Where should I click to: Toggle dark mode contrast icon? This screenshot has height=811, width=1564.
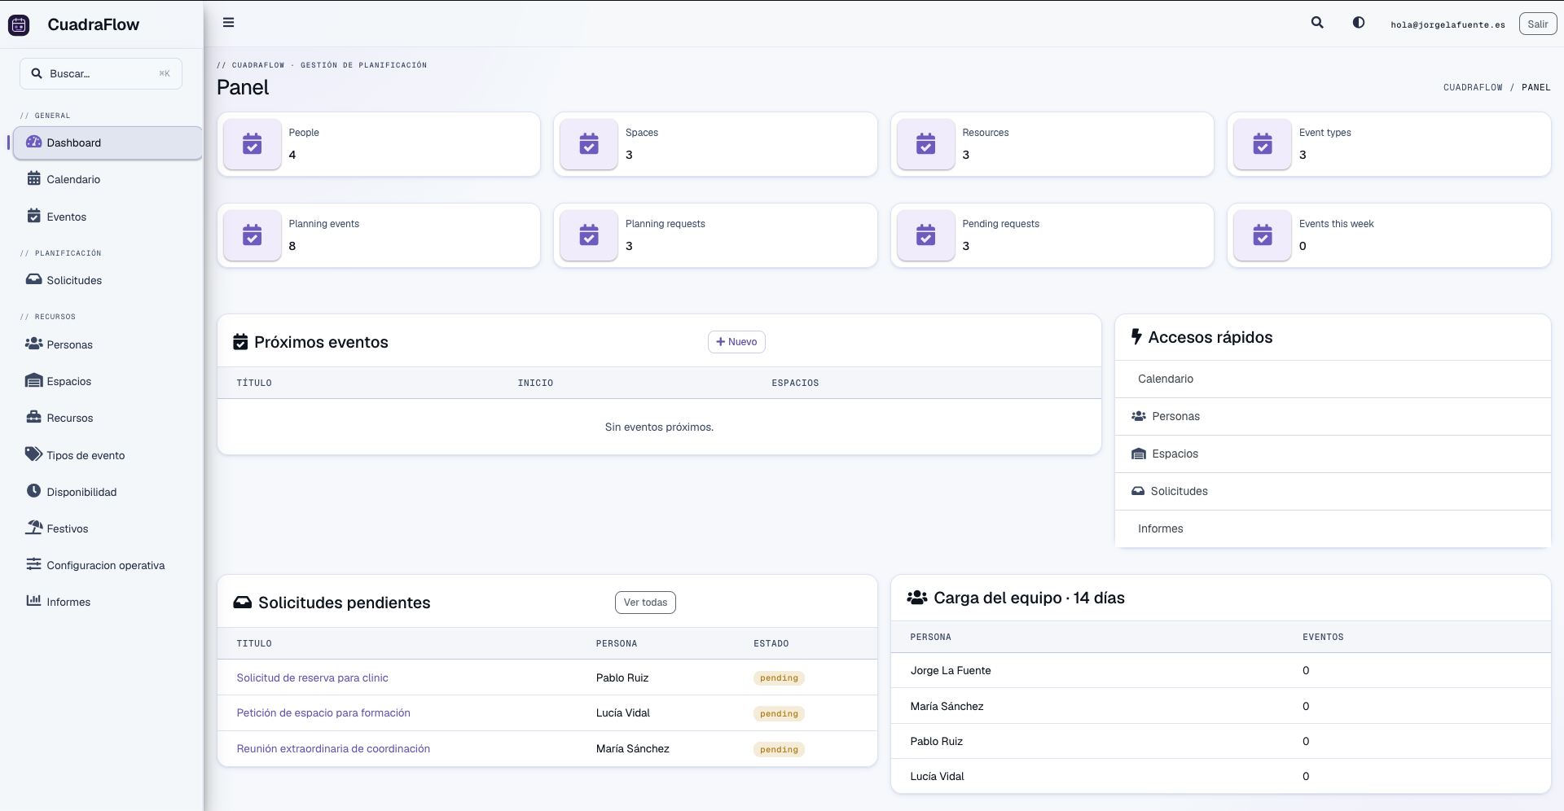pos(1359,23)
